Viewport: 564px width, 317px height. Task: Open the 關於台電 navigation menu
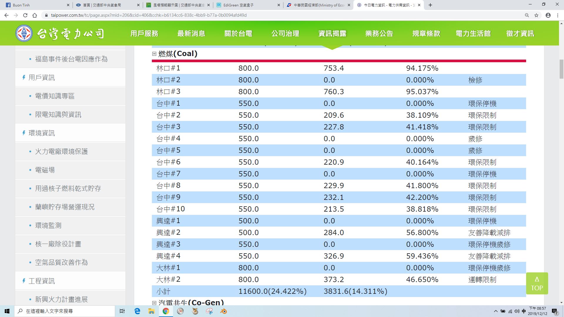click(238, 33)
